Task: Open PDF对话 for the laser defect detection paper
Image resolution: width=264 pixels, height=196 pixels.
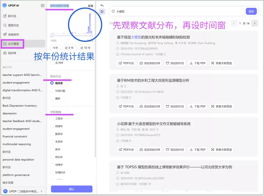Action: click(126, 63)
